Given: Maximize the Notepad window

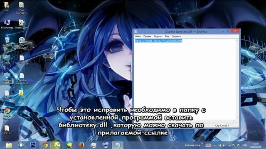Looking at the screenshot, I should pyautogui.click(x=228, y=31).
